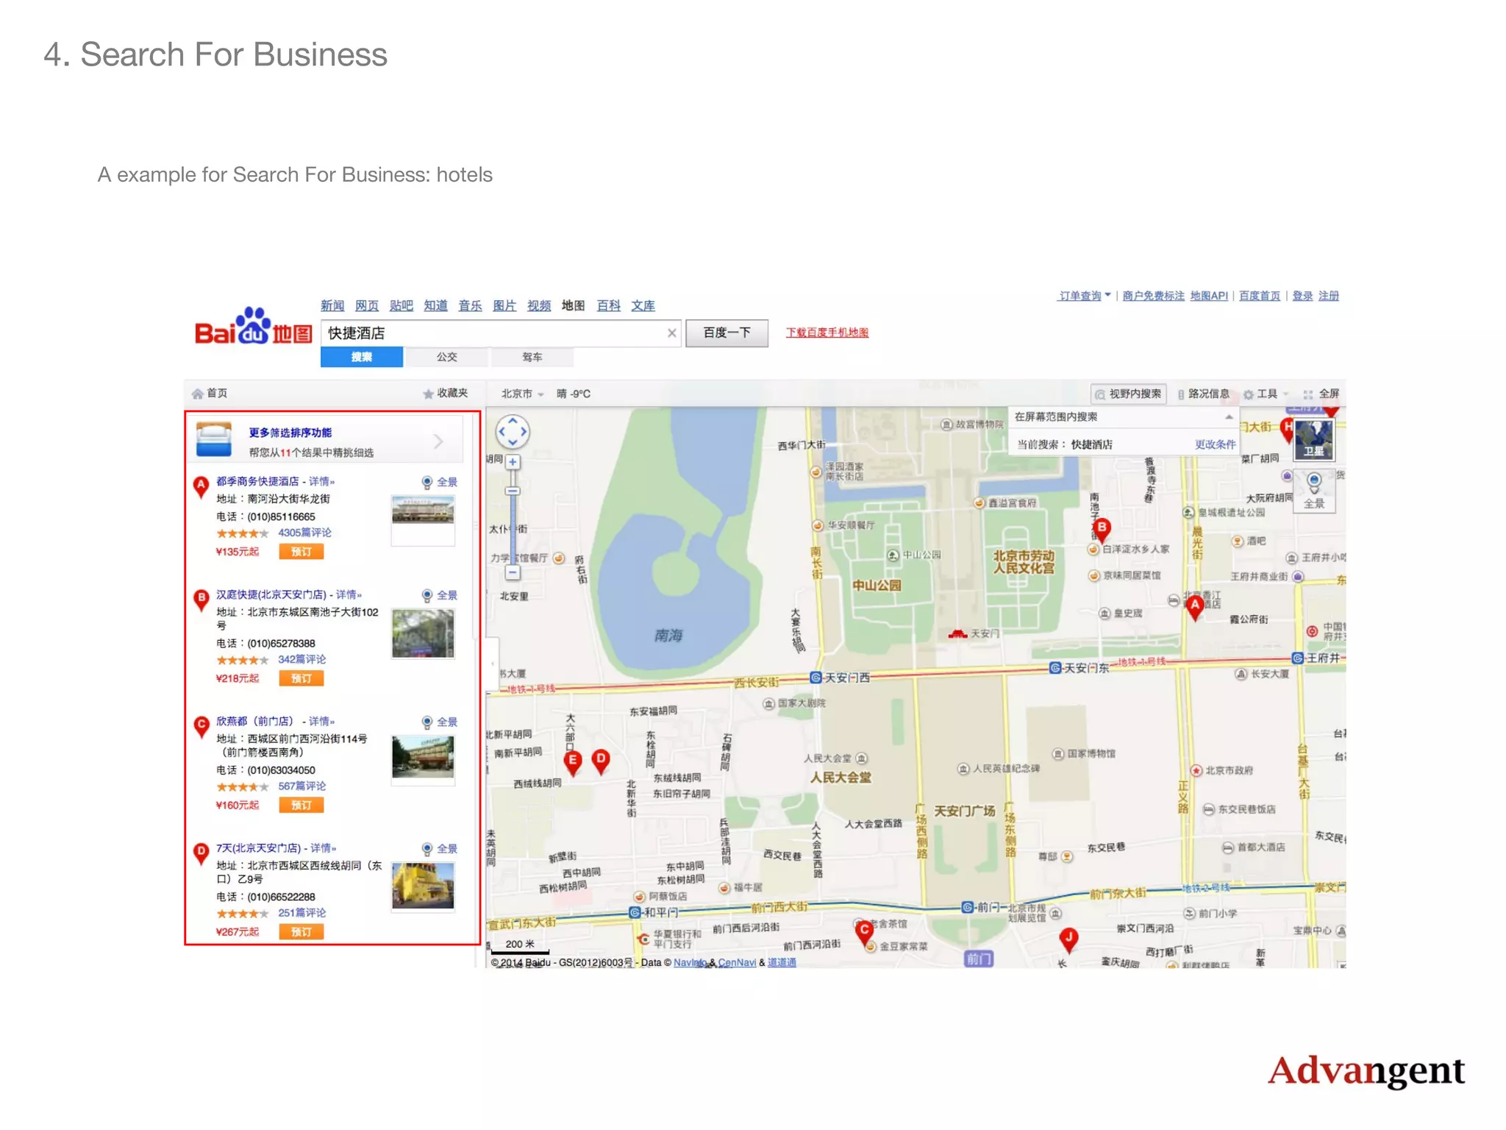The height and width of the screenshot is (1130, 1506).
Task: Click map marker E
Action: pos(573,763)
